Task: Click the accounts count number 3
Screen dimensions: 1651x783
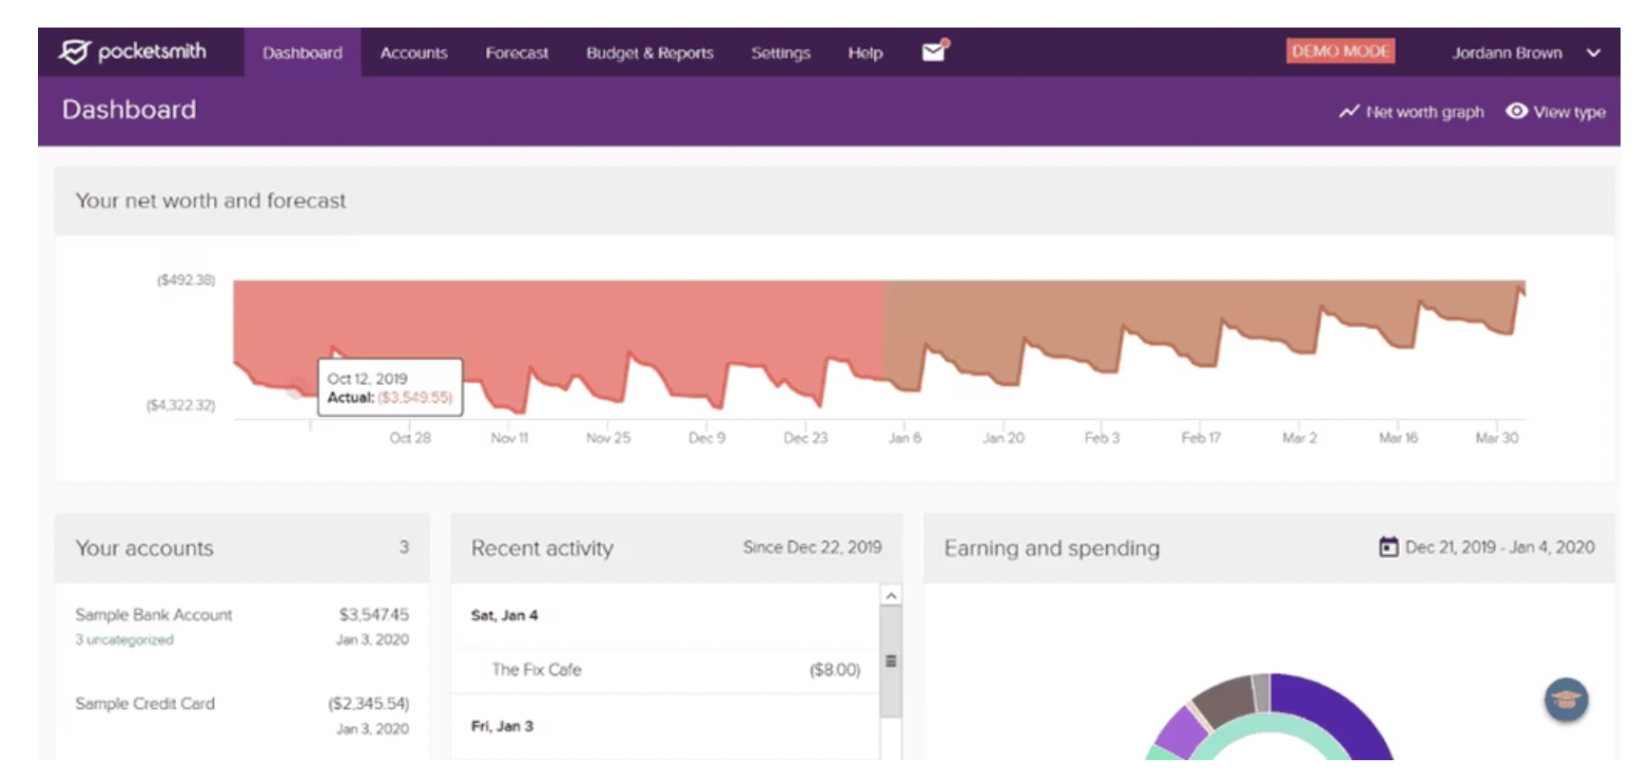Action: 404,547
